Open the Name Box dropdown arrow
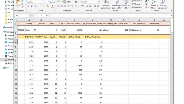The height and width of the screenshot is (104, 184). tap(28, 15)
